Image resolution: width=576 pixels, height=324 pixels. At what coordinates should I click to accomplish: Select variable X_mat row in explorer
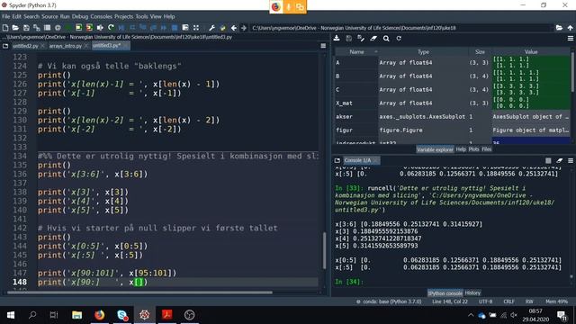pos(452,103)
